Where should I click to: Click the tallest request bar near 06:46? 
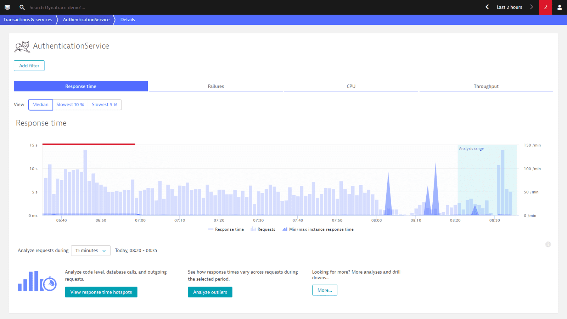click(85, 183)
